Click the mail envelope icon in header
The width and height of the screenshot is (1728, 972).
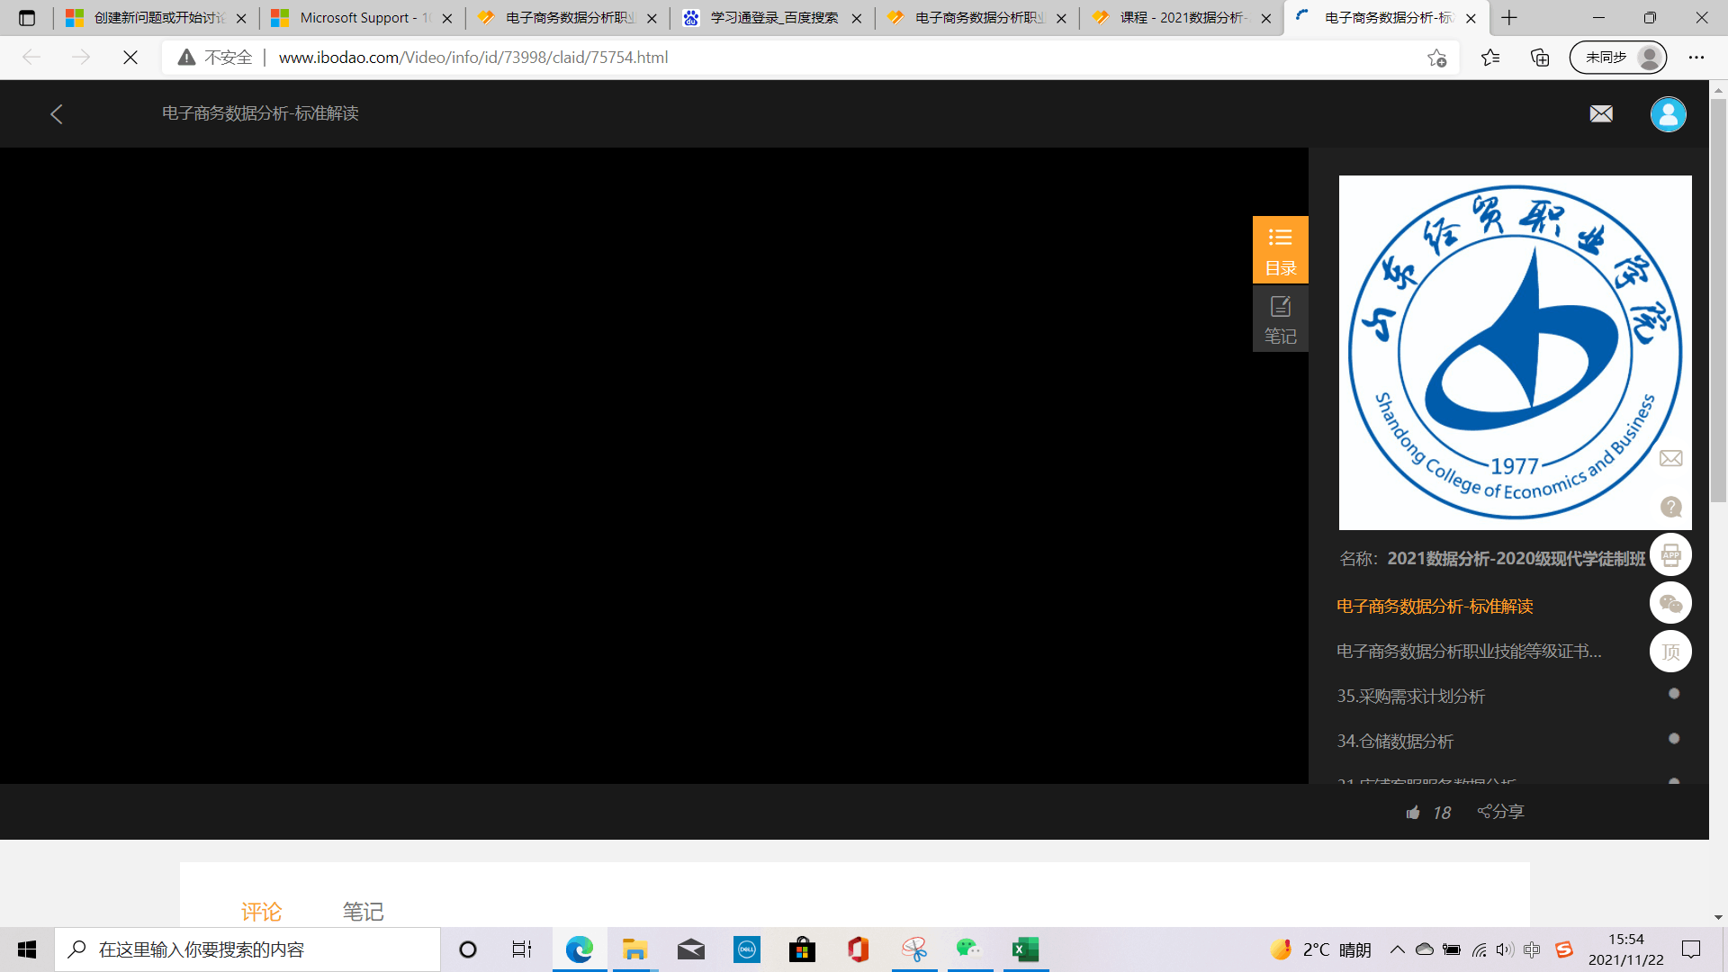pyautogui.click(x=1600, y=113)
